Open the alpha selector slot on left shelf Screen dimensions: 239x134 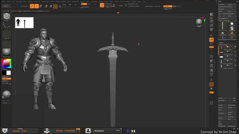coord(7,35)
